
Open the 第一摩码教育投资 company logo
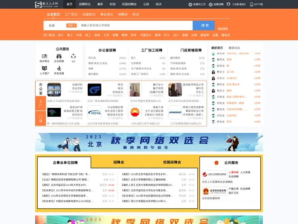(54, 112)
